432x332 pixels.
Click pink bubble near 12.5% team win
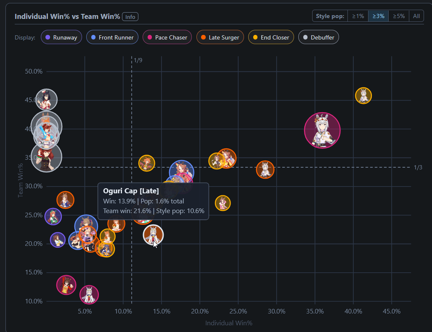(66, 285)
